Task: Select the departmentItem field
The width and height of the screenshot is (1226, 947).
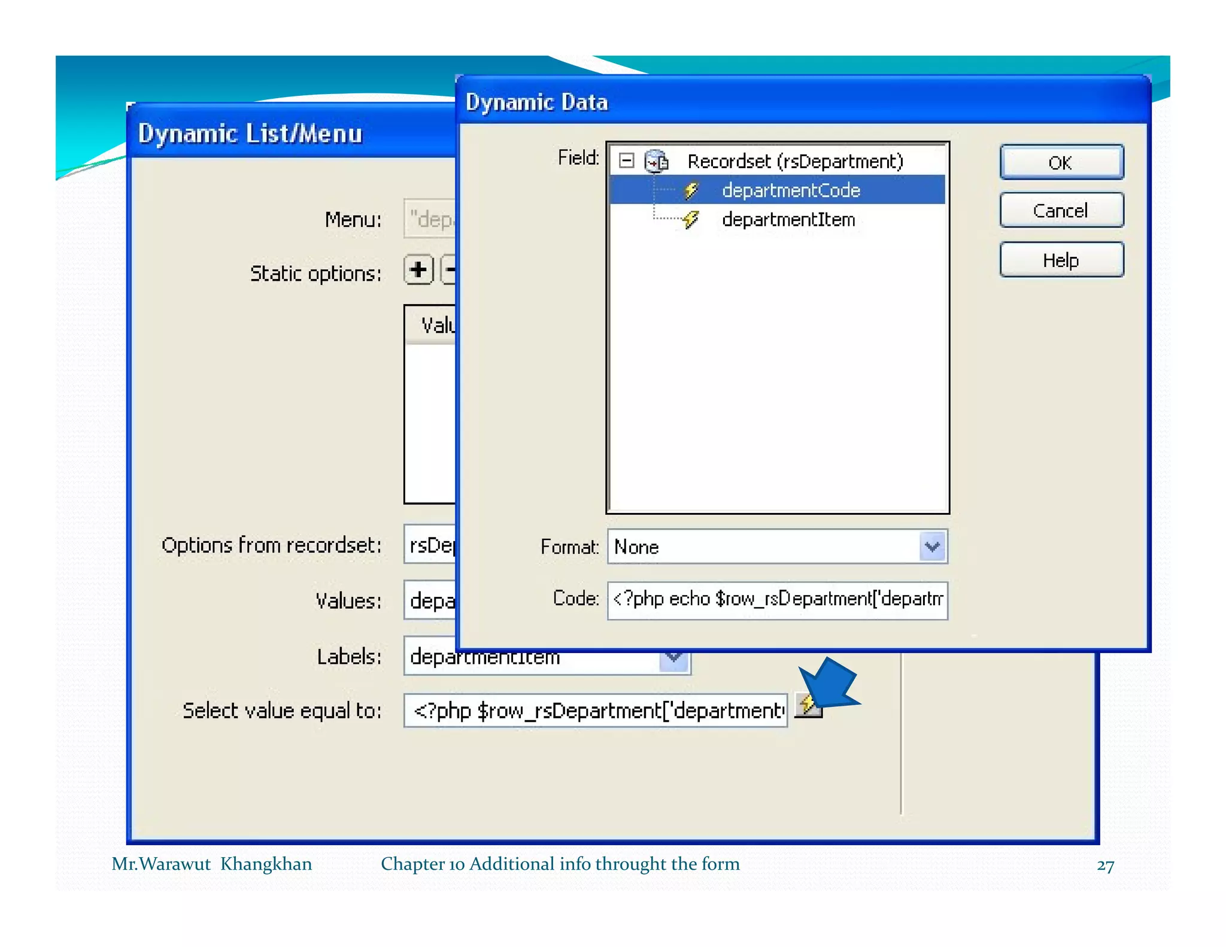Action: 788,220
